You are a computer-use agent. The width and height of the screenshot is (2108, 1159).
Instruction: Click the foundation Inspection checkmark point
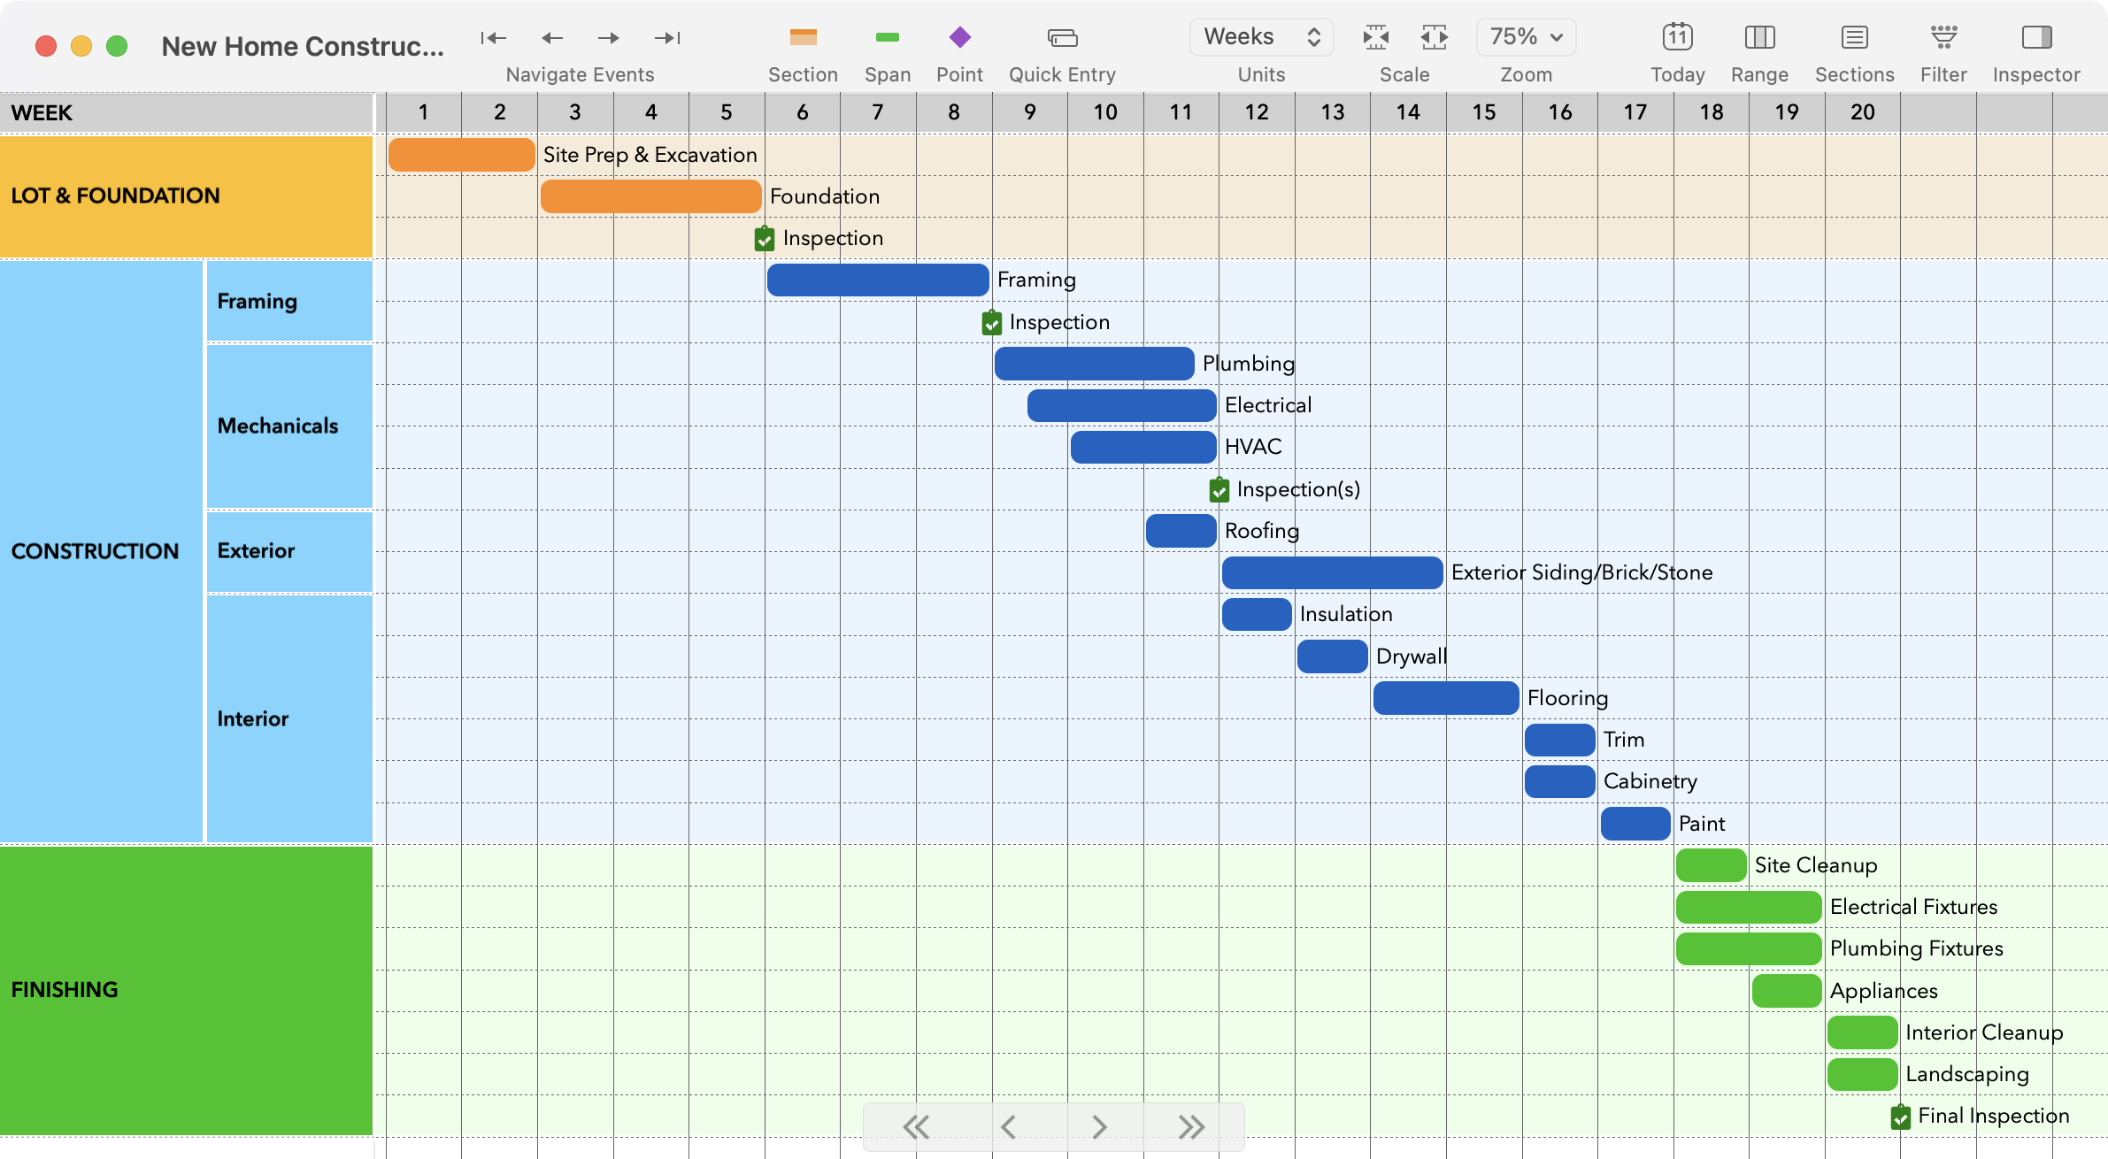(765, 238)
